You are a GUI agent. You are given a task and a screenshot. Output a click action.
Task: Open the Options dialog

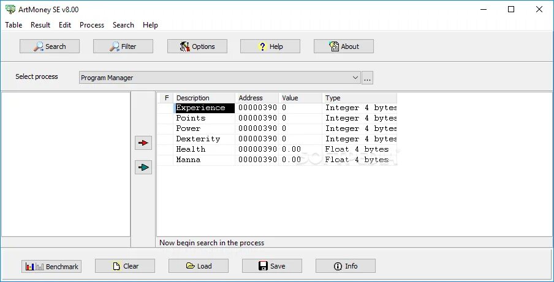197,46
